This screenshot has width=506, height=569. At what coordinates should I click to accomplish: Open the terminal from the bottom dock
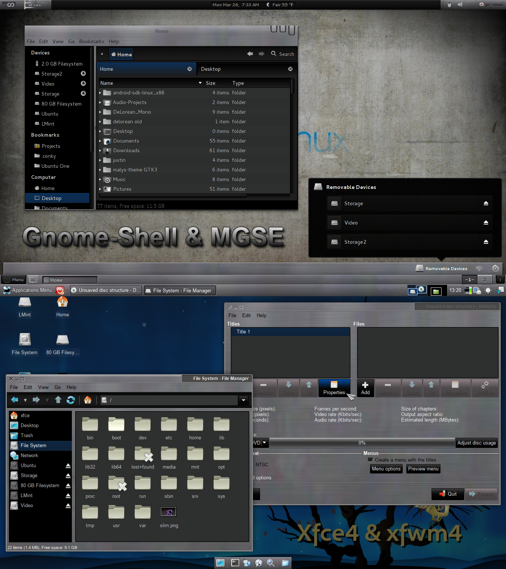(x=235, y=563)
